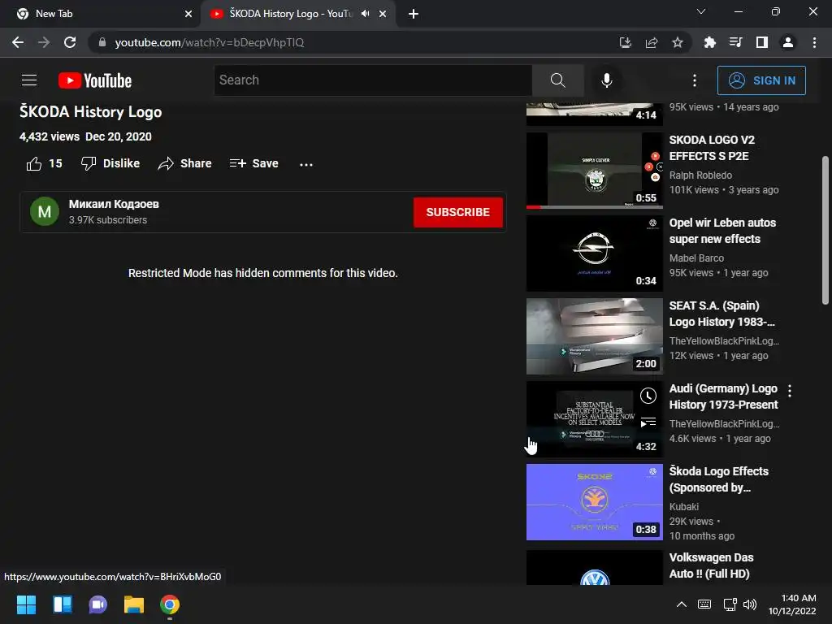Open YouTube settings three-dot menu

coord(695,80)
